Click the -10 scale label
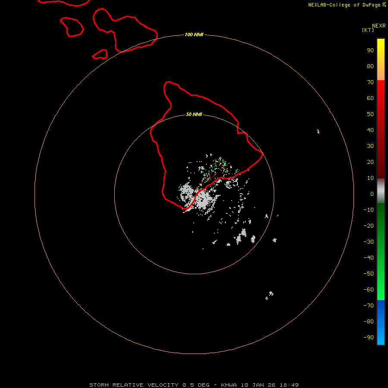 (369, 210)
